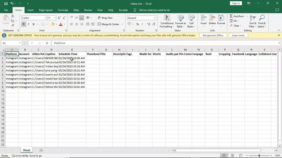Viewport: 282px width, 158px height.
Task: Add a new sheet with plus icon
Action: (41, 150)
